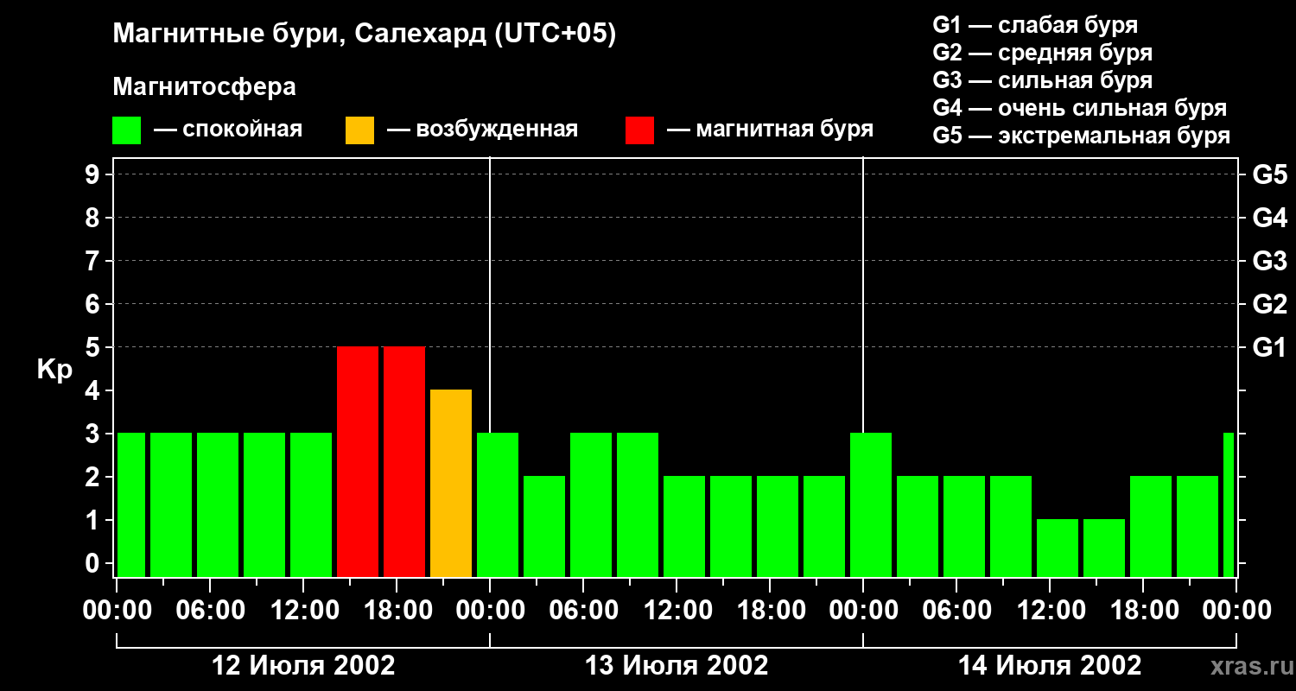Click the green 'спокойная' legend swatch
Screen dimensions: 1296x691
(127, 130)
